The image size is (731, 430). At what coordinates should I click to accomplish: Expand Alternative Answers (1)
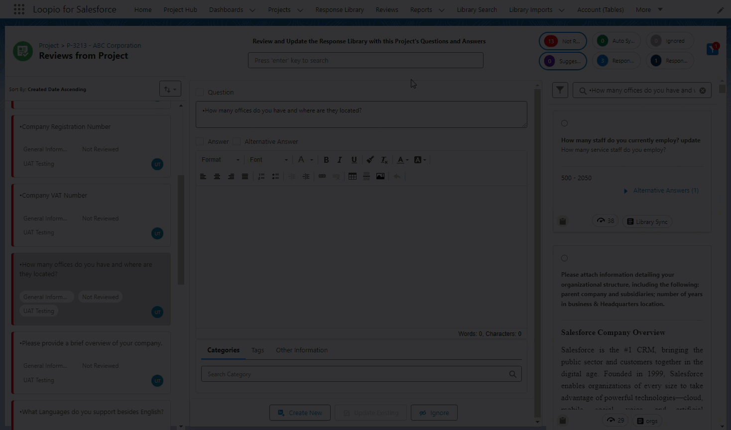click(661, 191)
